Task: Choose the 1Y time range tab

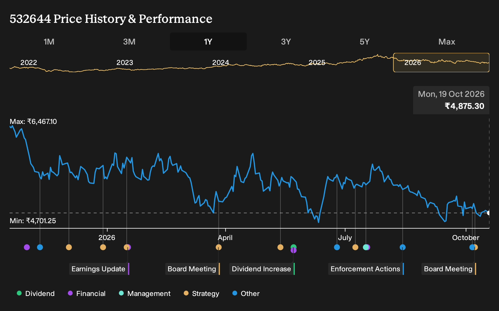Action: [x=208, y=42]
